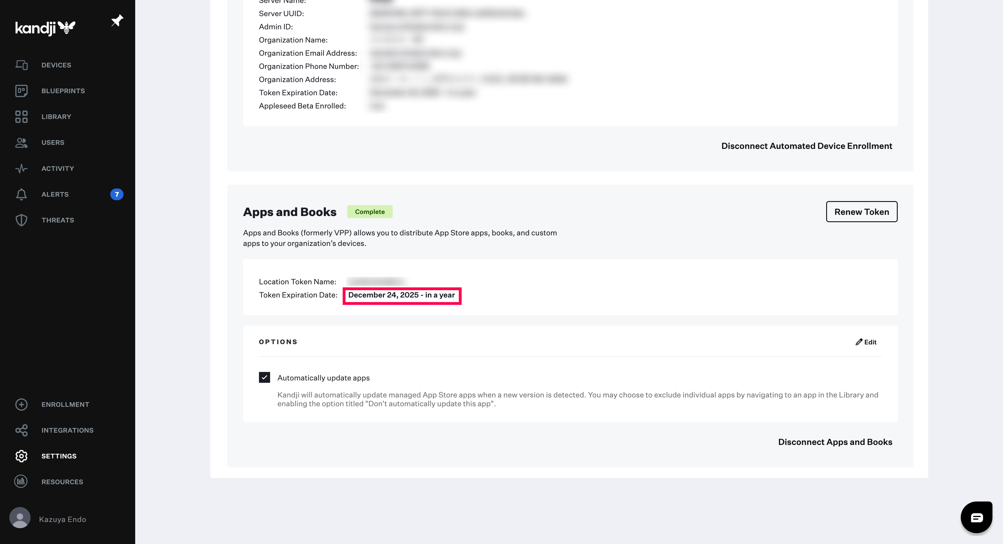Select the Threats menu item

[57, 220]
